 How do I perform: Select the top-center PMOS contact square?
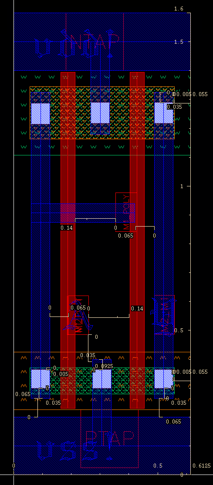pos(100,113)
